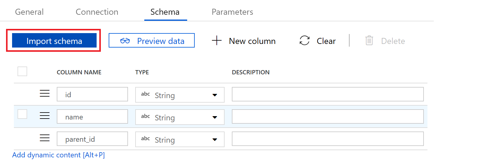This screenshot has height=164, width=483.
Task: Switch to the General tab
Action: click(x=29, y=12)
